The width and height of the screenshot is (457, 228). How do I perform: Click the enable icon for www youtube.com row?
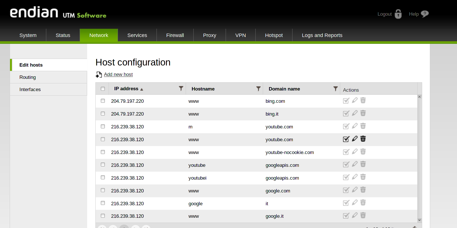pos(346,139)
